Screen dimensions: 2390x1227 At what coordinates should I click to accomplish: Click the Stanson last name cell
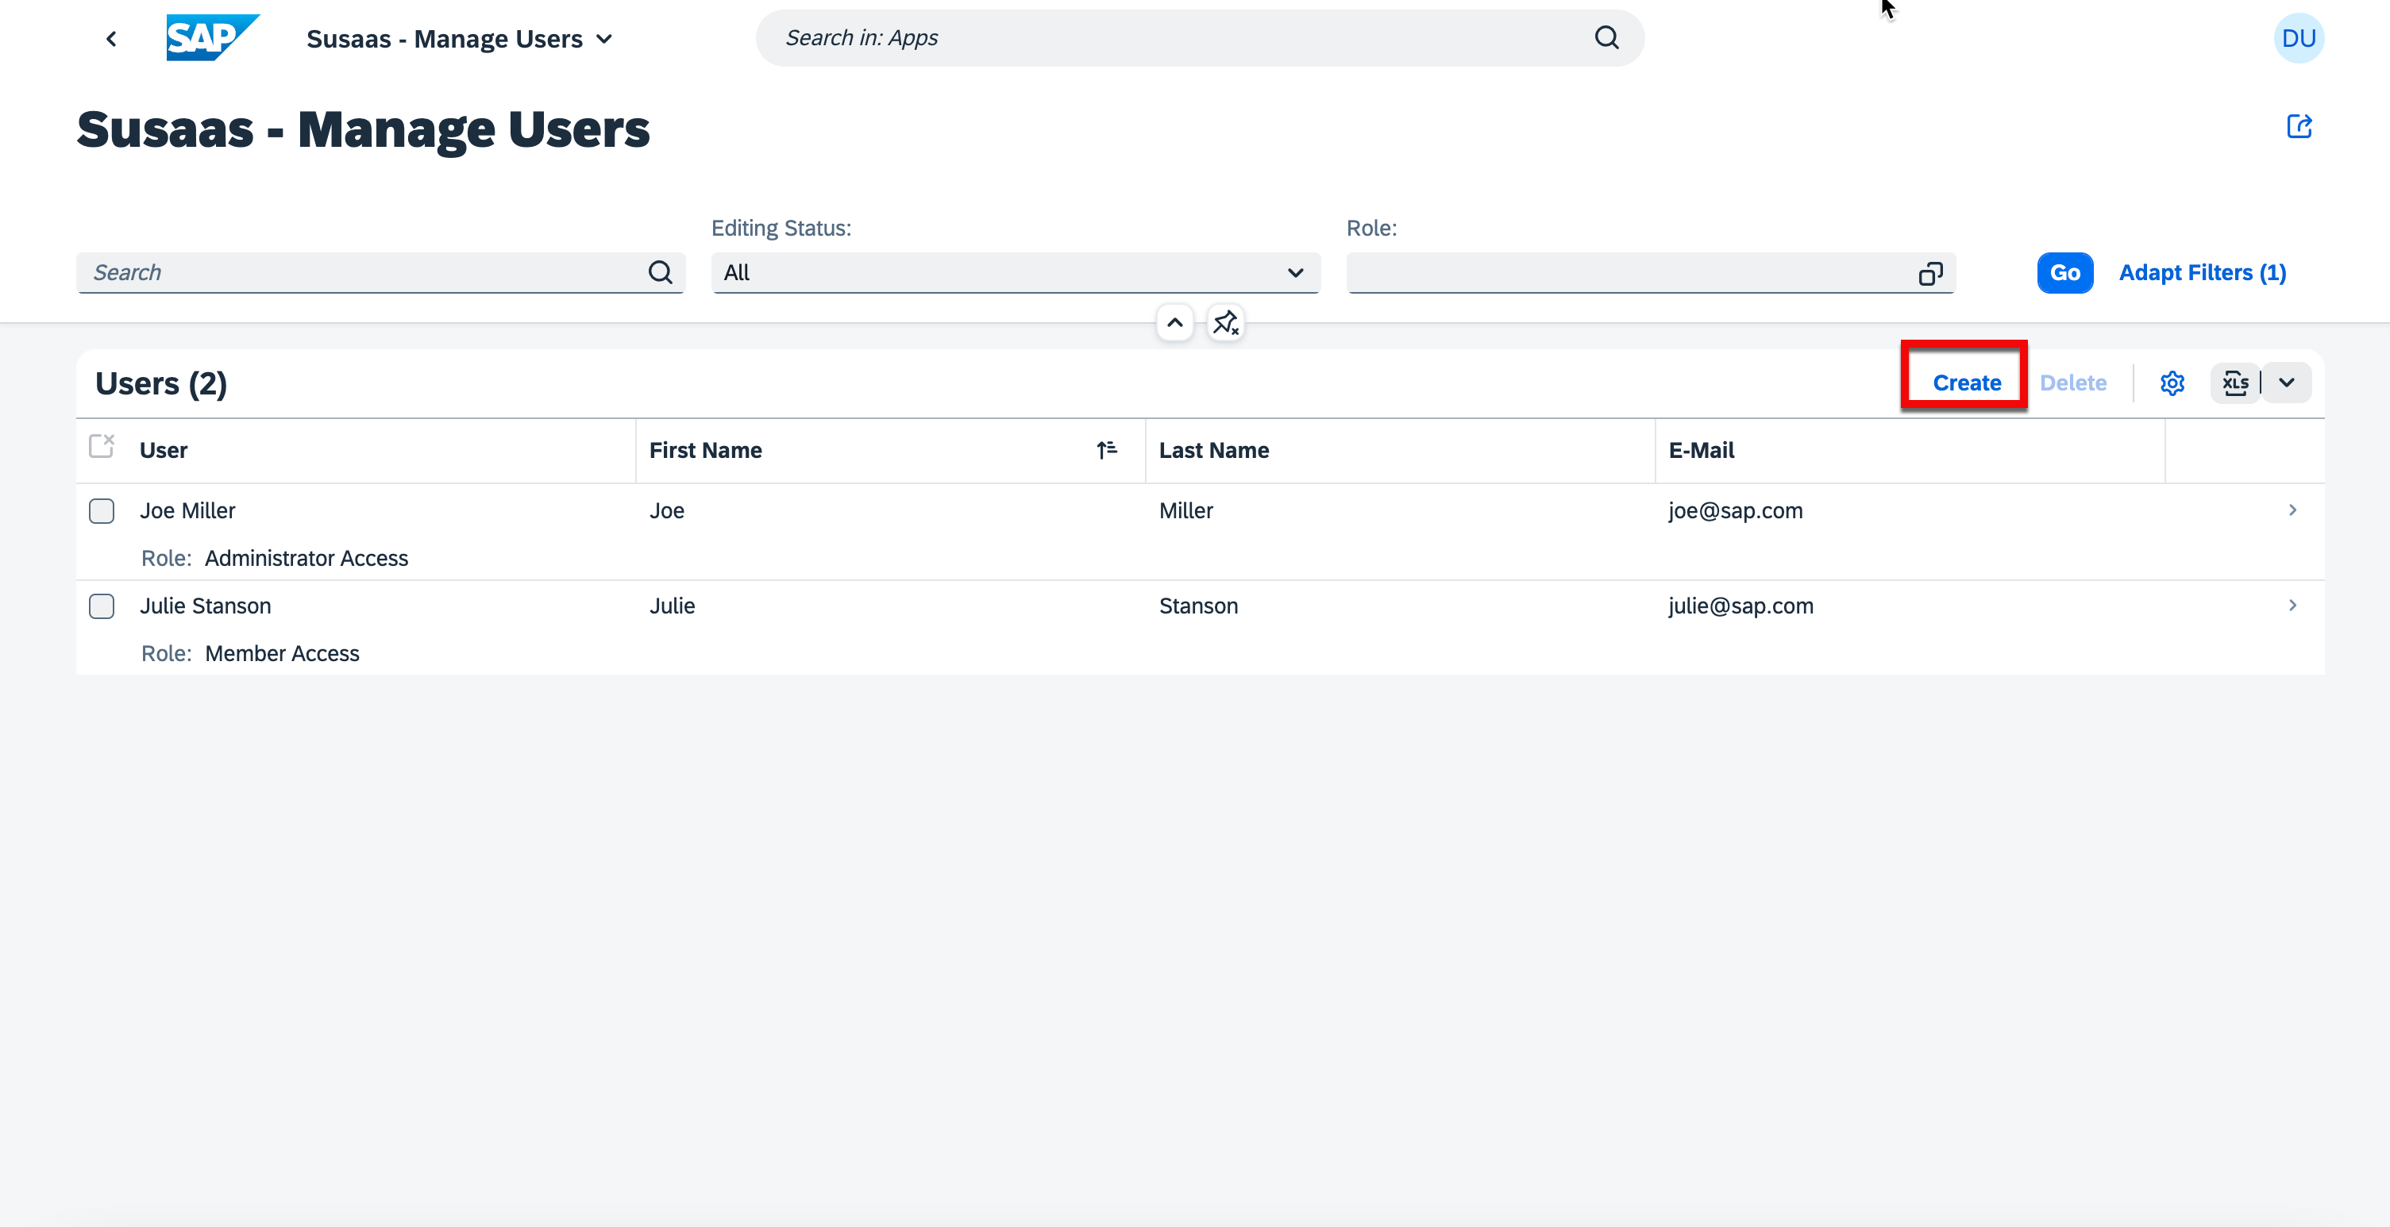pos(1198,606)
